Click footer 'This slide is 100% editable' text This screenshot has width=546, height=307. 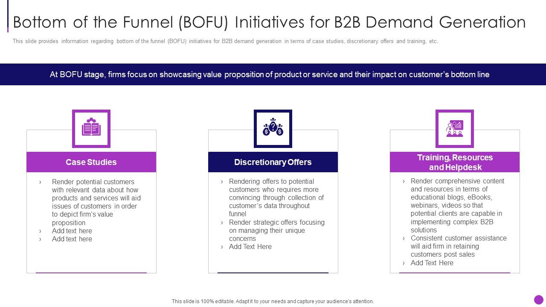point(273,301)
